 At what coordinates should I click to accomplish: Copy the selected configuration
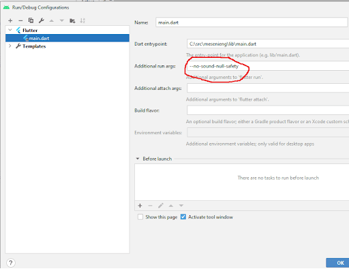[31, 20]
